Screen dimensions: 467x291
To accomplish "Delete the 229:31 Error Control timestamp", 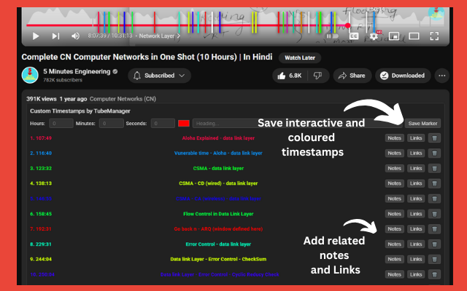I will point(434,244).
